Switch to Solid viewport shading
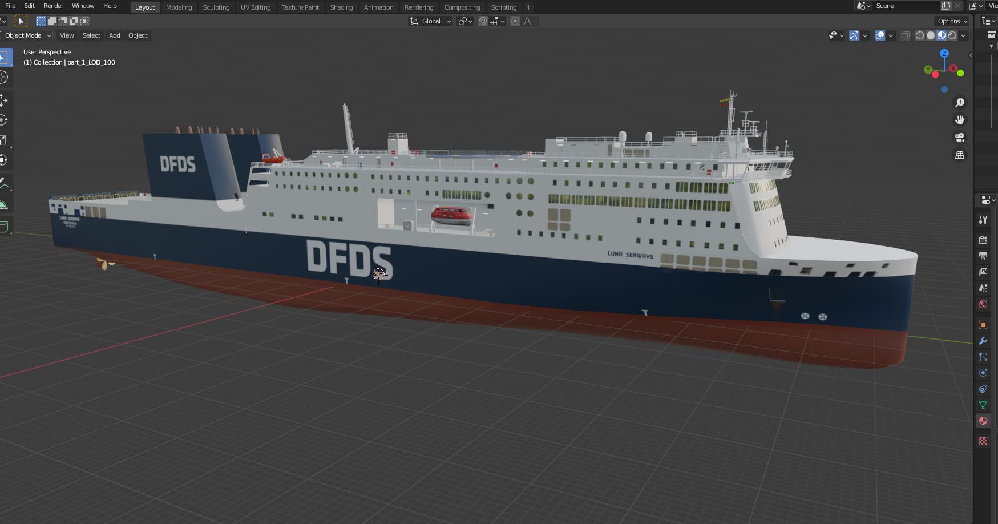This screenshot has height=524, width=998. (931, 35)
